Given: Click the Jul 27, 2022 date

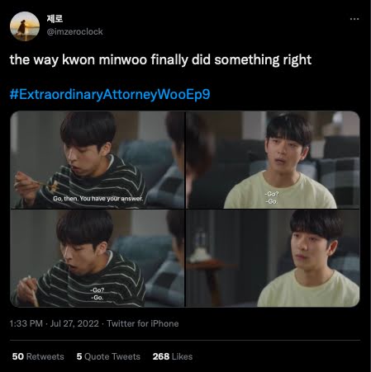Looking at the screenshot, I should point(74,323).
